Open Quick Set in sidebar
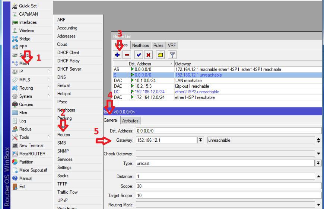This screenshot has width=324, height=209. [28, 6]
